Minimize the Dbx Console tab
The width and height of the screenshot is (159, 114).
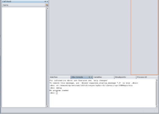point(89,77)
